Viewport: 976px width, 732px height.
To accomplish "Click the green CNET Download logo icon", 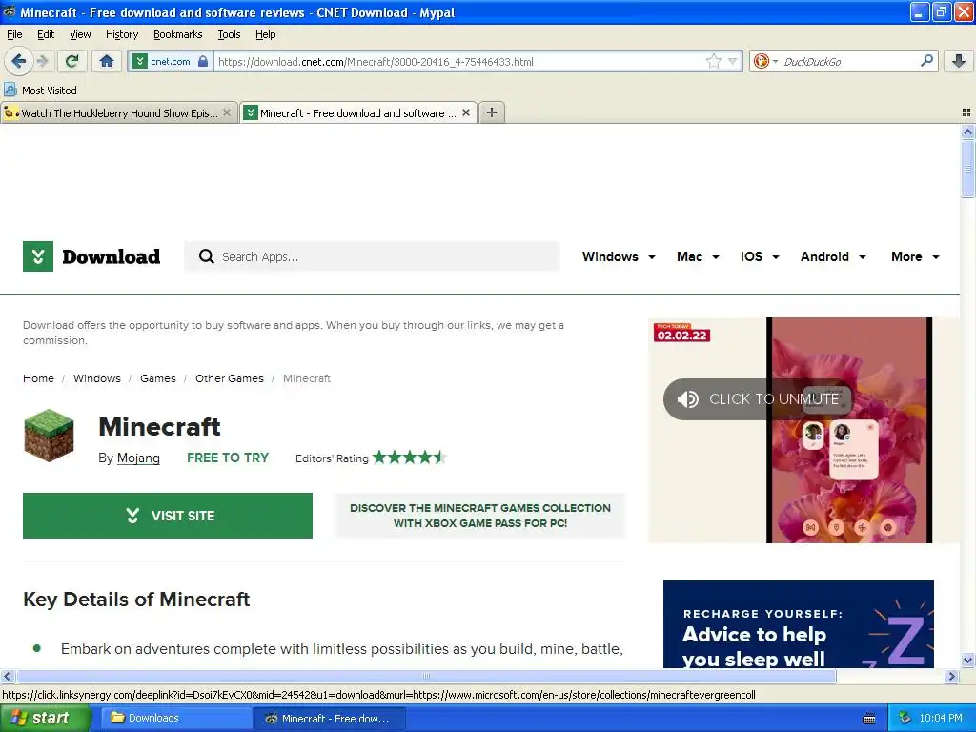I will click(38, 256).
